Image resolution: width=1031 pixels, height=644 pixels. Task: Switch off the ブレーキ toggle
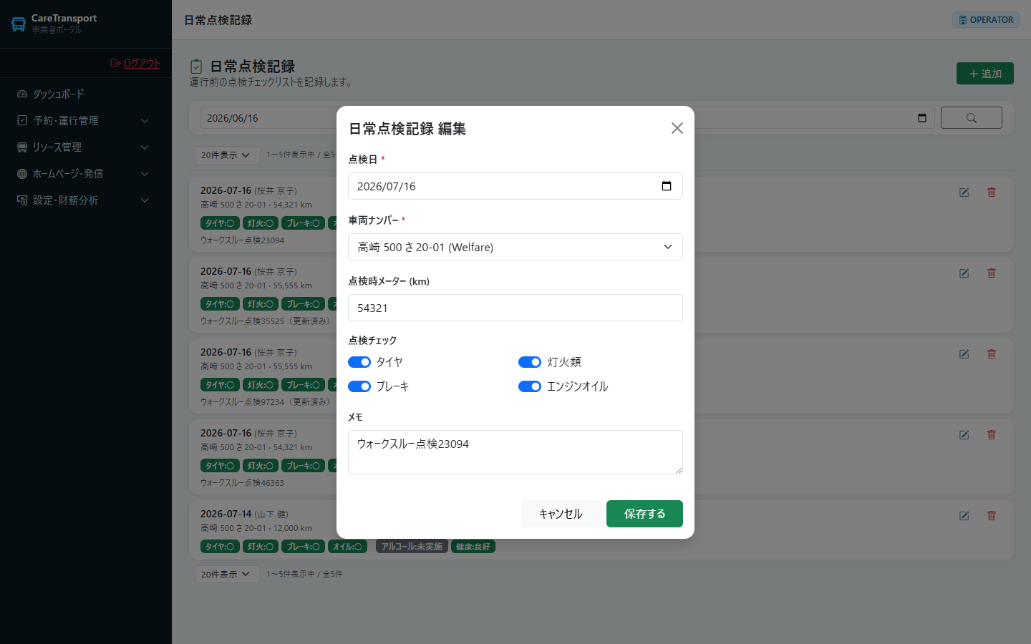[x=359, y=386]
